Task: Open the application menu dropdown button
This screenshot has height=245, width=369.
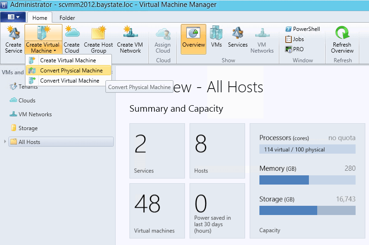Action: coord(13,17)
